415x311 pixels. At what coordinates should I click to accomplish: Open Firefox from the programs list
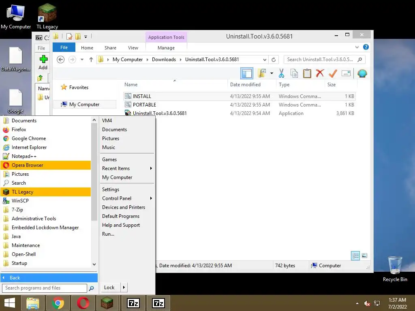pyautogui.click(x=45, y=130)
